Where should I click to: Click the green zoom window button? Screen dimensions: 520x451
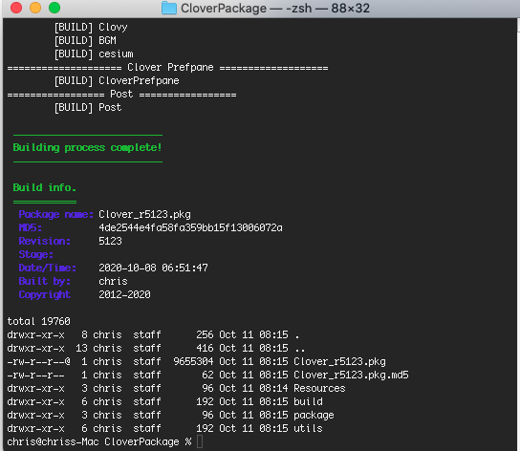[54, 8]
